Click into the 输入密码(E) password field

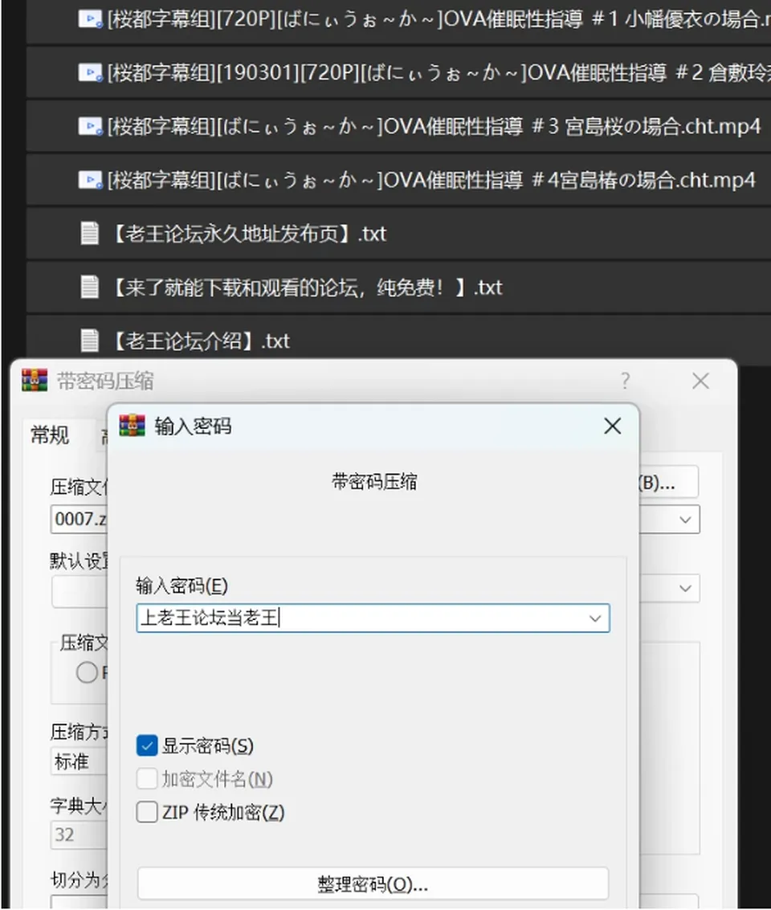[373, 618]
